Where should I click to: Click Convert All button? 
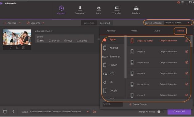(x=179, y=111)
